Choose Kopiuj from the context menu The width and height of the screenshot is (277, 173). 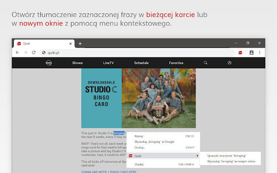pos(163,136)
